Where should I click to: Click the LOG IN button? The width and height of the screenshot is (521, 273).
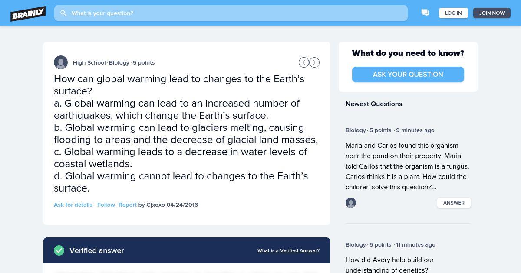(x=453, y=13)
